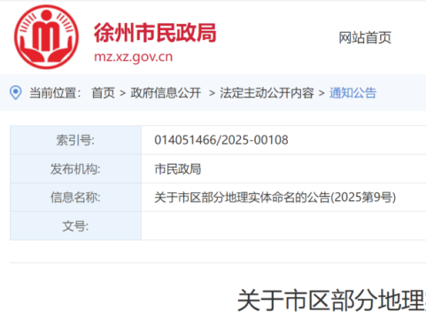This screenshot has width=426, height=320.
Task: Open the 网站首页 navigation menu item
Action: coord(365,38)
